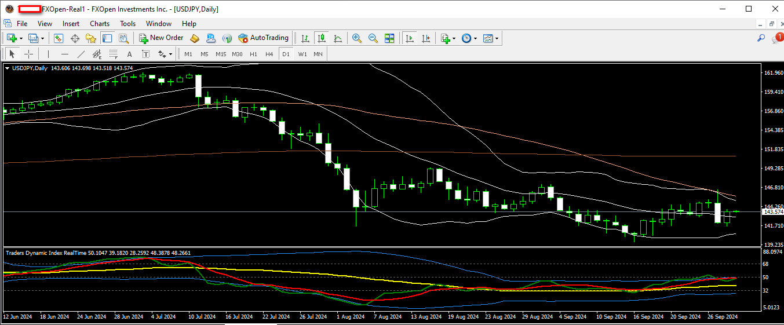Open the Indicators dropdown arrow
The height and width of the screenshot is (325, 784).
(x=454, y=38)
